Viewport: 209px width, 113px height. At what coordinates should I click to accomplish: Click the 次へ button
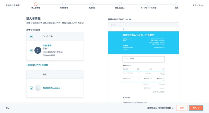196,108
